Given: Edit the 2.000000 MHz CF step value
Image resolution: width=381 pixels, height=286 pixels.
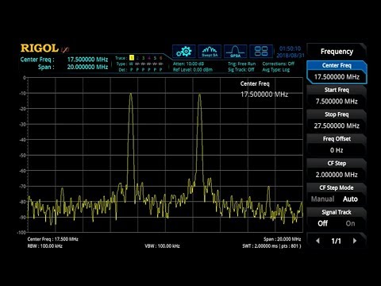Looking at the screenshot, I should (x=337, y=175).
